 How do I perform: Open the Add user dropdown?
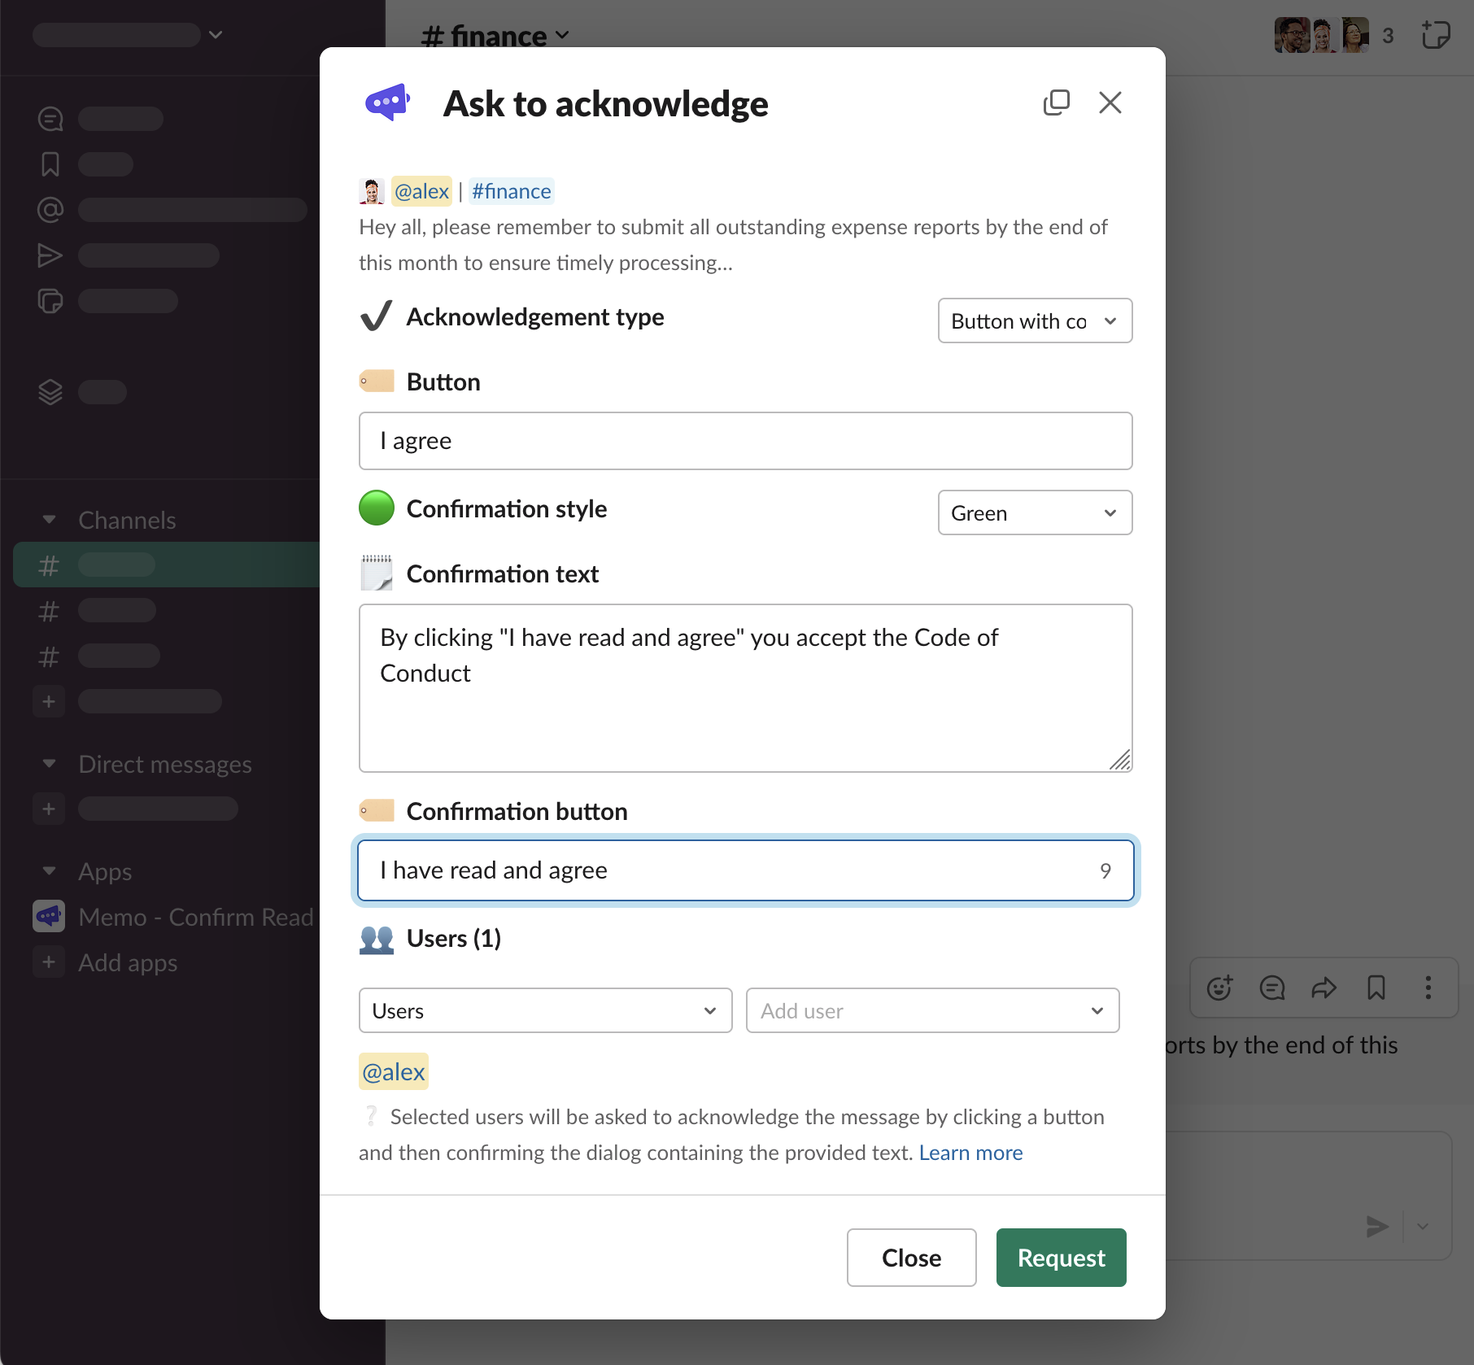pos(932,1010)
